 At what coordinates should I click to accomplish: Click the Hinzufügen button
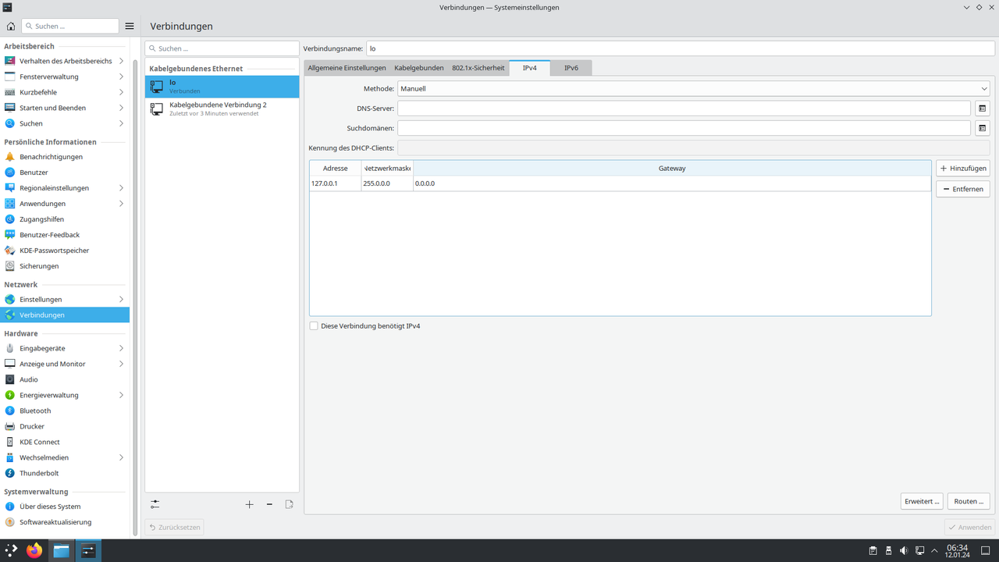[963, 169]
